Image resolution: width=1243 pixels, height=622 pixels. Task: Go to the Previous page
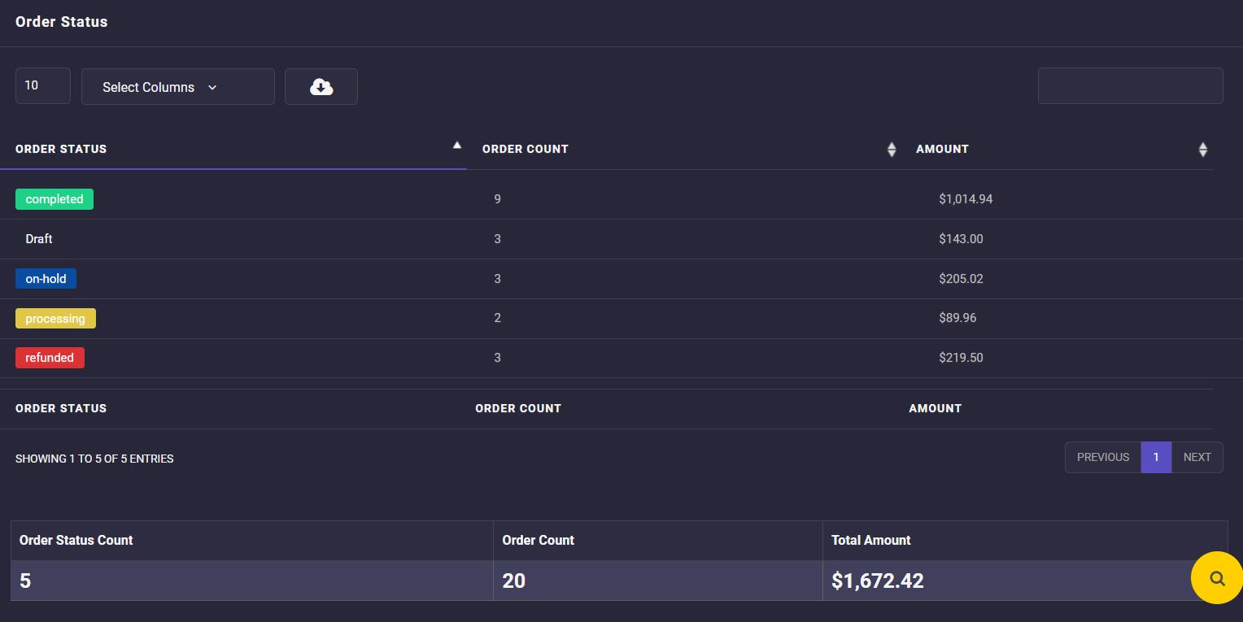pos(1102,457)
